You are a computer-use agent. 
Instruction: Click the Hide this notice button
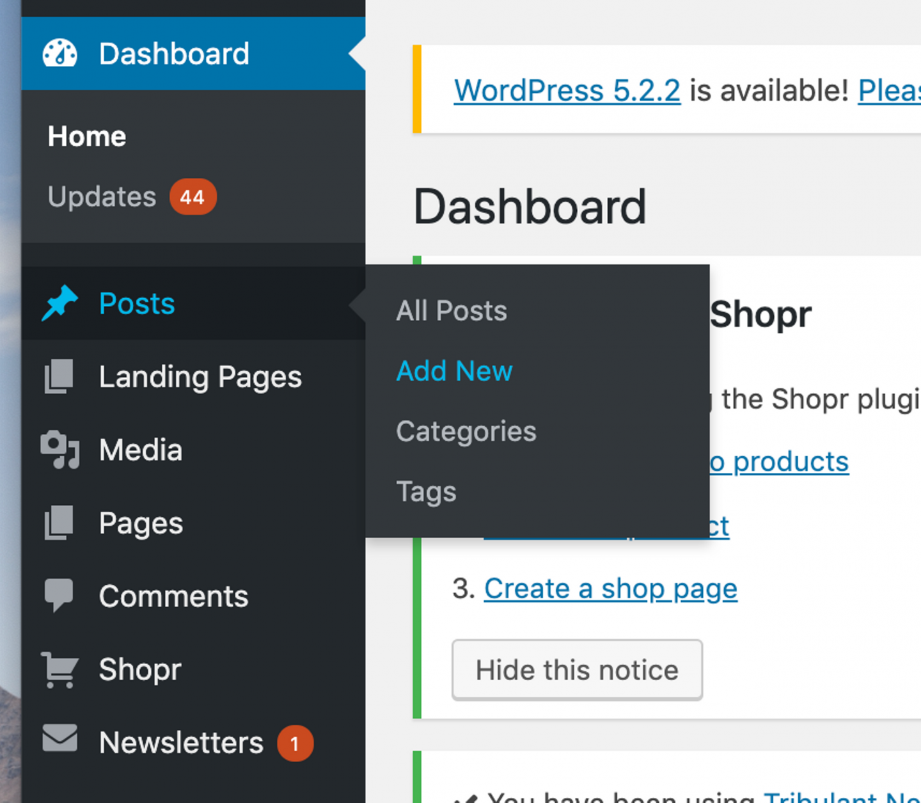click(577, 670)
